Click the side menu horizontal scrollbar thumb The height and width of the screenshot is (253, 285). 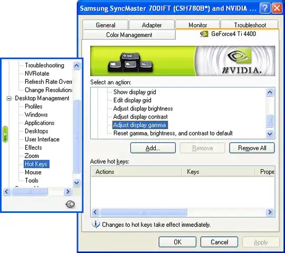(x=30, y=191)
